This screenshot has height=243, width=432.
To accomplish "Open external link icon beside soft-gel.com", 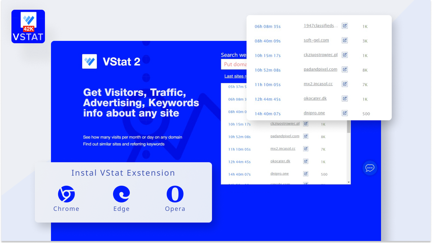I will [345, 40].
